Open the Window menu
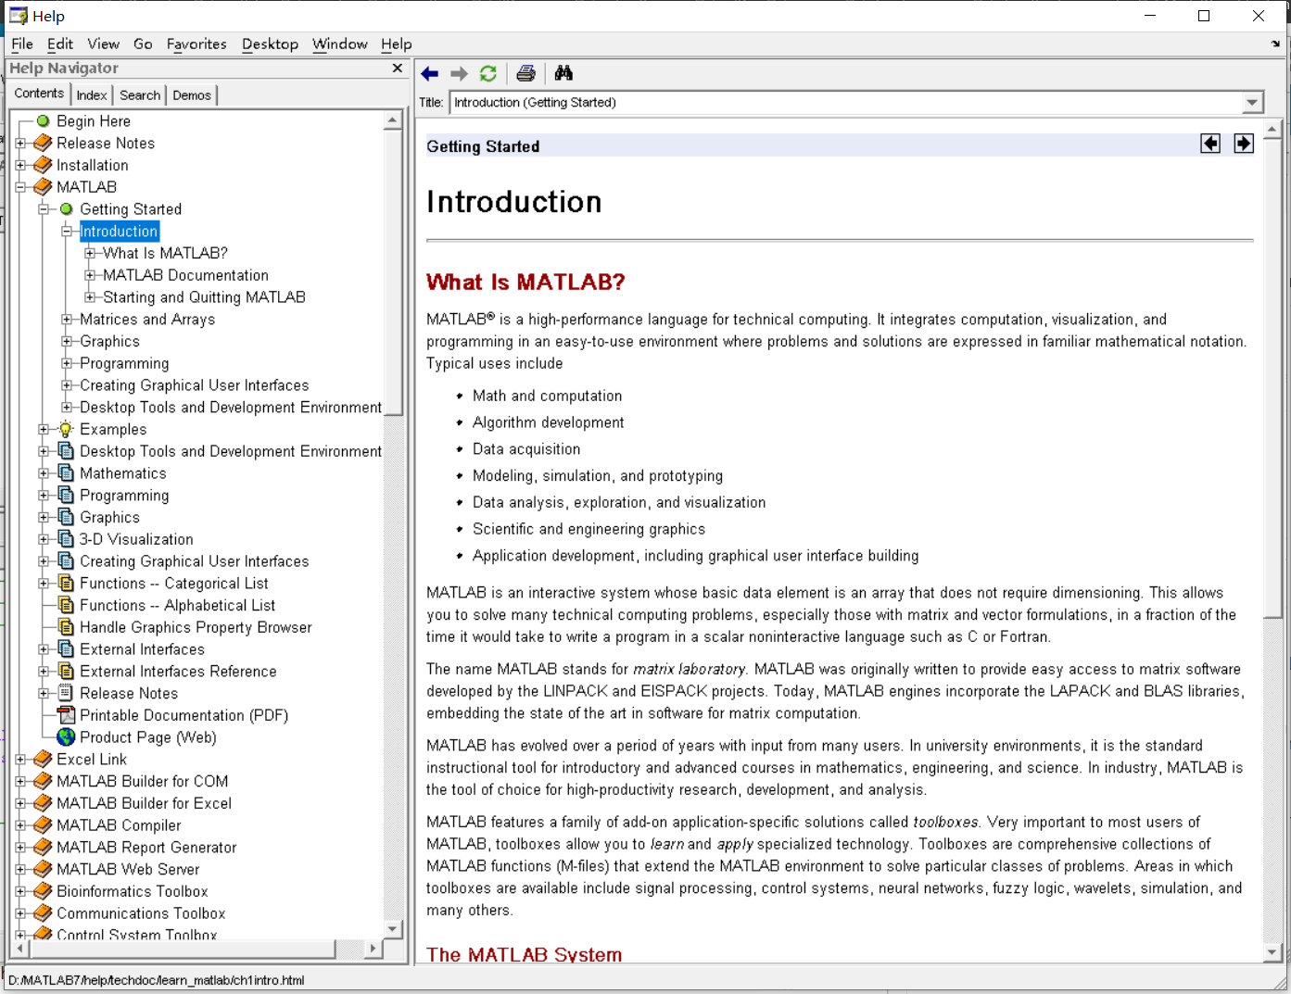This screenshot has width=1291, height=994. coord(340,44)
